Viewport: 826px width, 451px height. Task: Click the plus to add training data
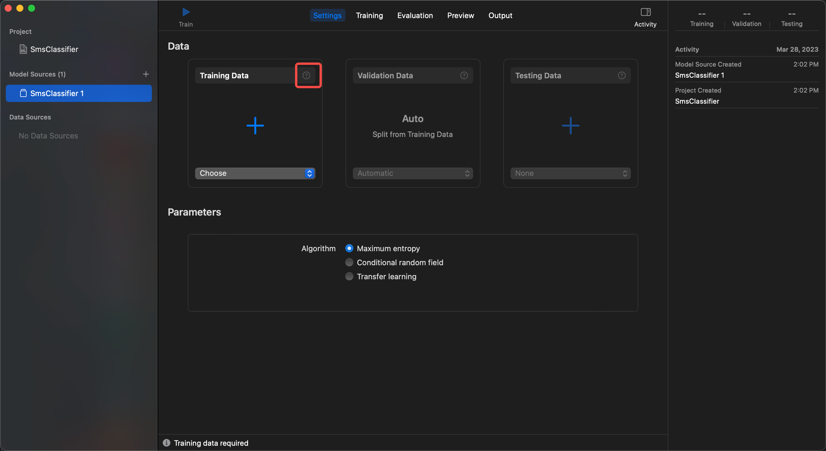pyautogui.click(x=255, y=125)
